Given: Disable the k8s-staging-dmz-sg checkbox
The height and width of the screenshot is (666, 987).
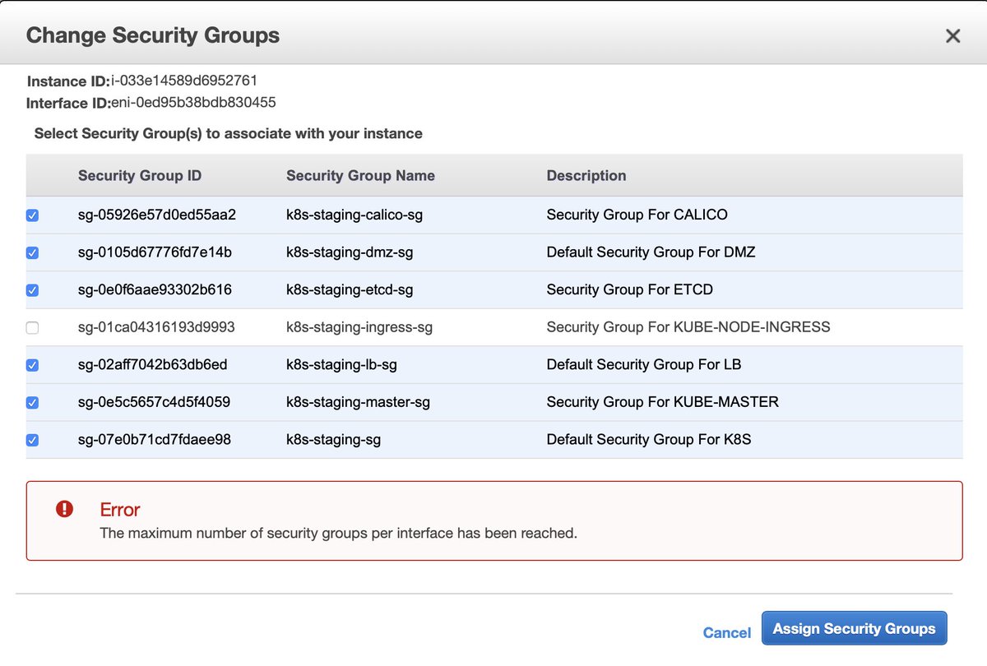Looking at the screenshot, I should click(32, 252).
